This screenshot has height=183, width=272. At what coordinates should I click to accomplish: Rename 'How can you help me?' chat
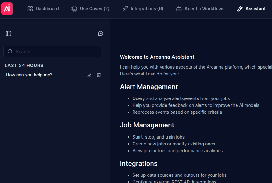coord(89,75)
